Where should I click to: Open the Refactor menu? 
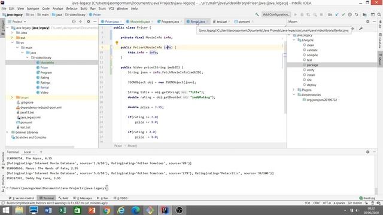[72, 8]
